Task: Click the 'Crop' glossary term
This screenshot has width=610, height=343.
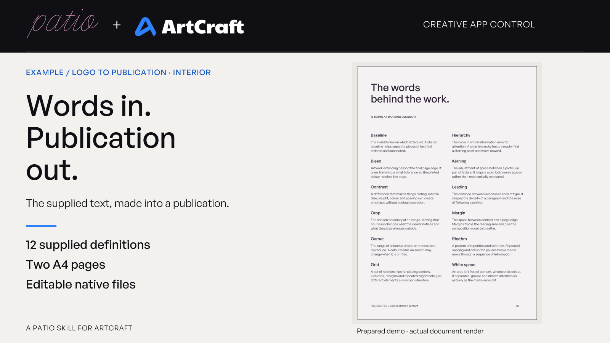Action: (x=376, y=213)
